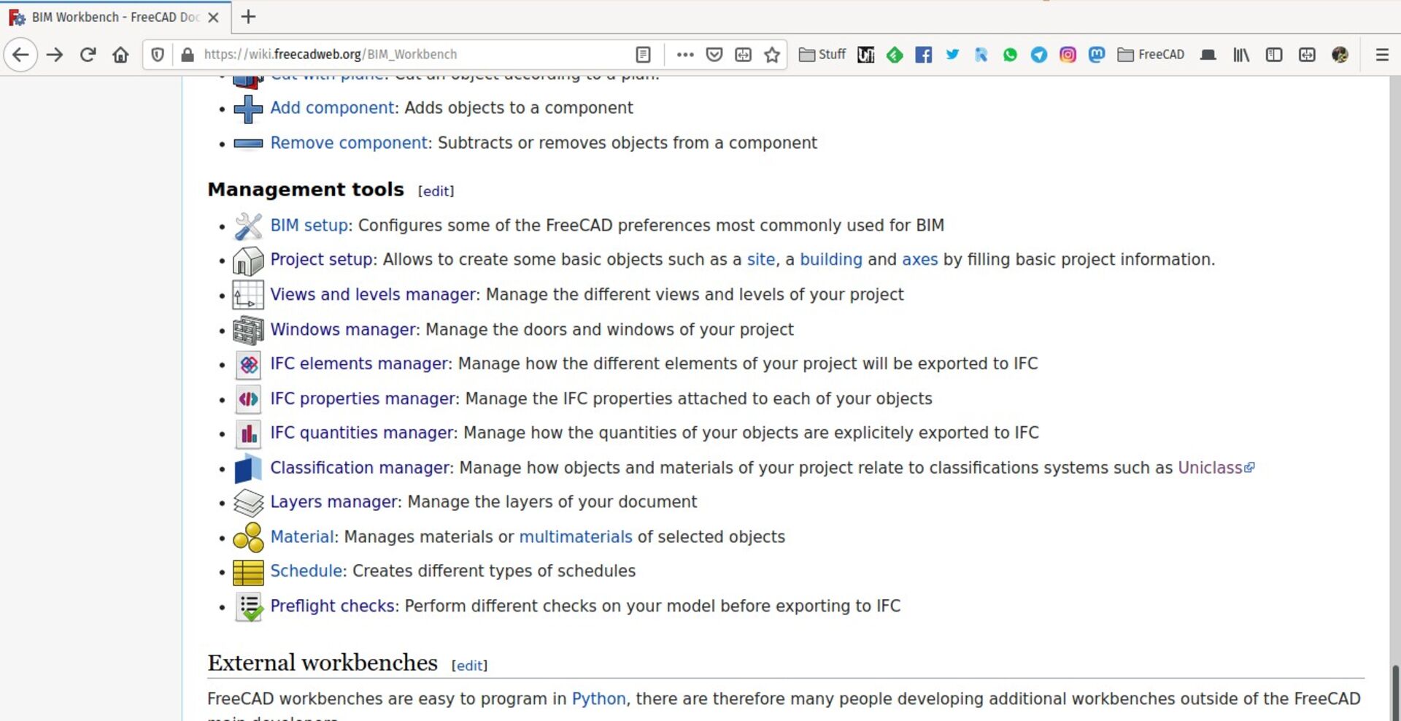Open page actions three-dot menu
This screenshot has height=721, width=1401.
point(684,55)
